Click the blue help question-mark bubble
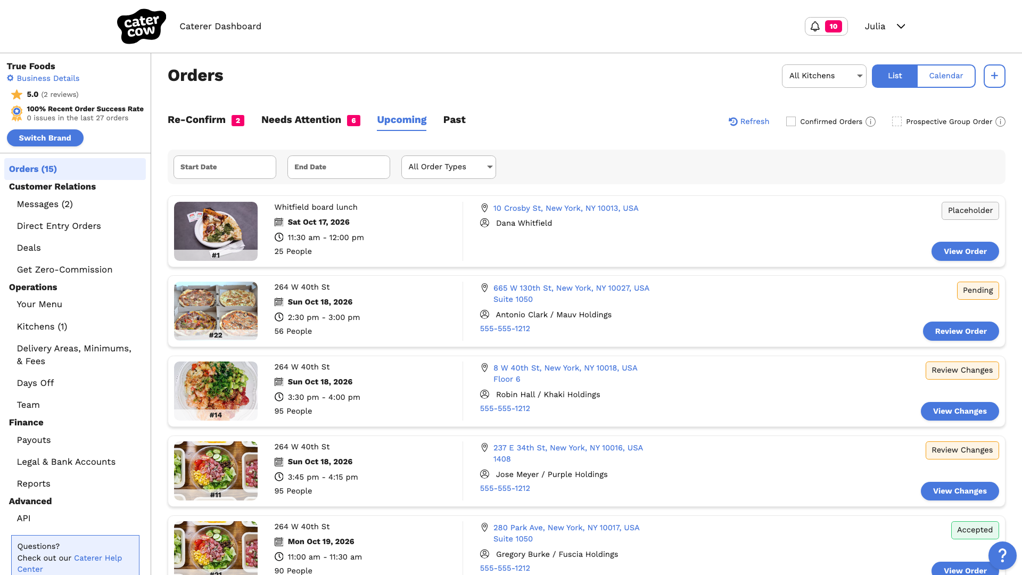The height and width of the screenshot is (575, 1022). [x=1002, y=555]
